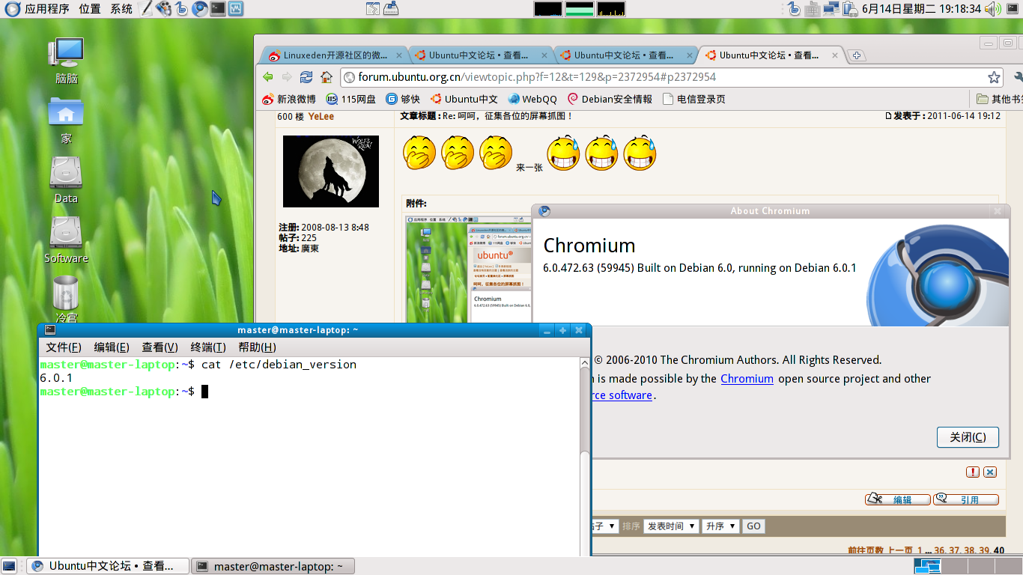This screenshot has height=575, width=1023.
Task: Open power manager battery tray icon
Action: pyautogui.click(x=849, y=9)
